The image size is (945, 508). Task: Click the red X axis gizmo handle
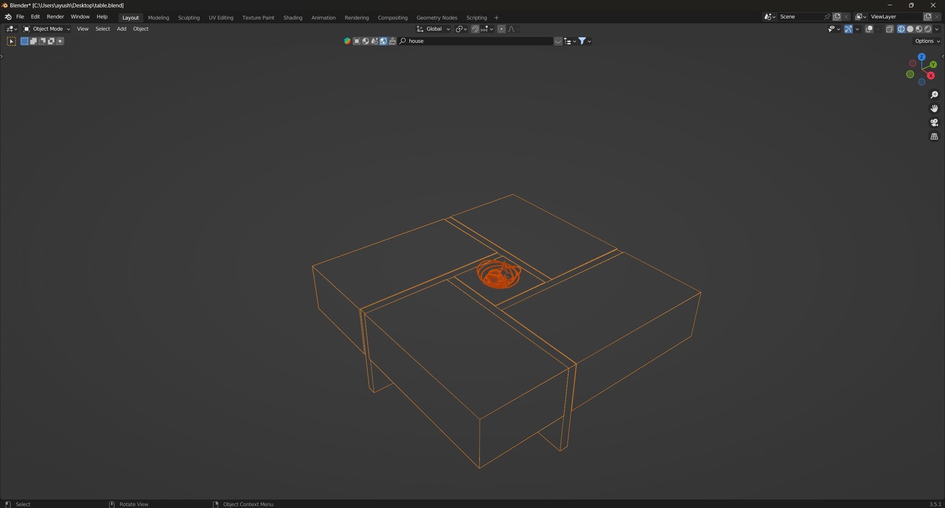931,76
